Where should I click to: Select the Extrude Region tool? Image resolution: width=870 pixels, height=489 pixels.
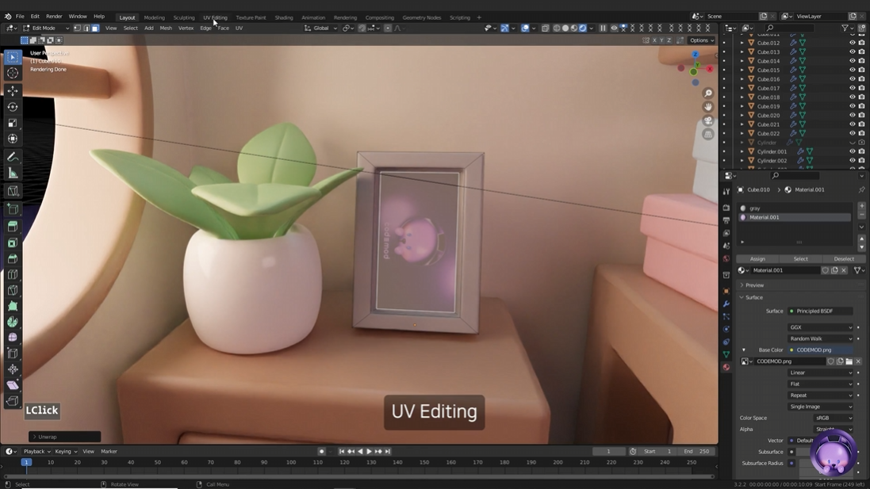(x=13, y=226)
